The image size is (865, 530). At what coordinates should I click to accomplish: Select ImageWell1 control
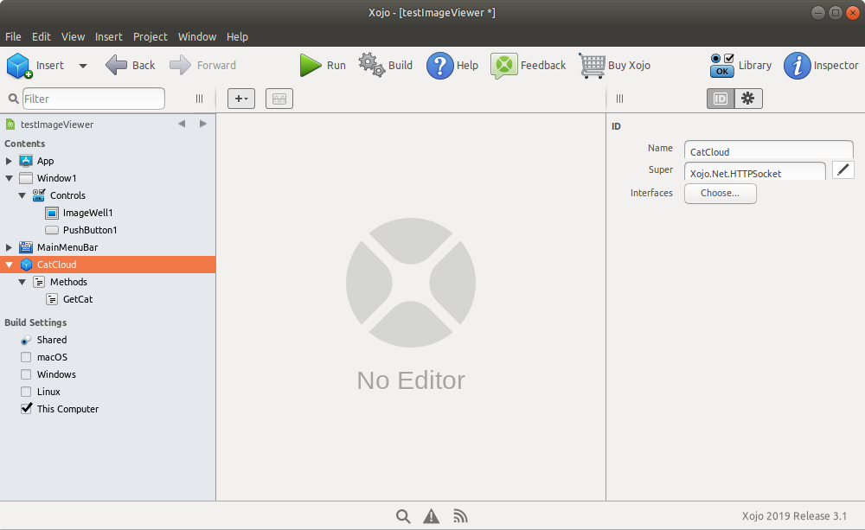pos(87,213)
